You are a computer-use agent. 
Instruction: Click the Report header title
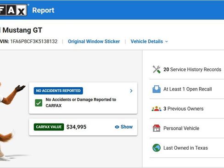[x=43, y=10]
